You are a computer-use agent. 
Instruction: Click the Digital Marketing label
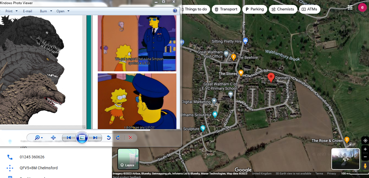[x=196, y=102]
